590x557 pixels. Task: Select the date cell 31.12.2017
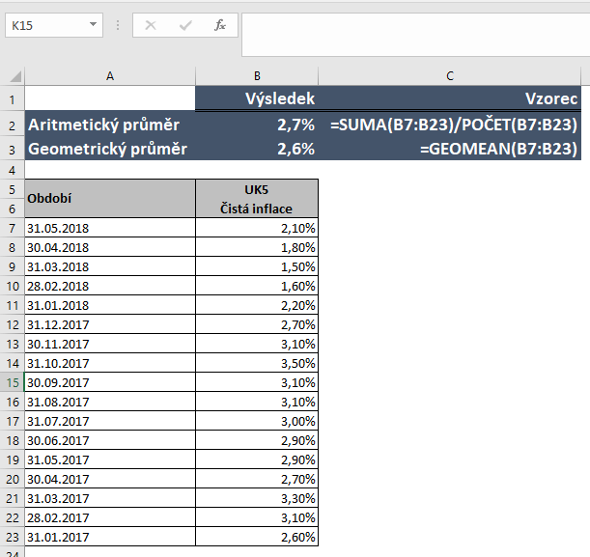point(110,324)
